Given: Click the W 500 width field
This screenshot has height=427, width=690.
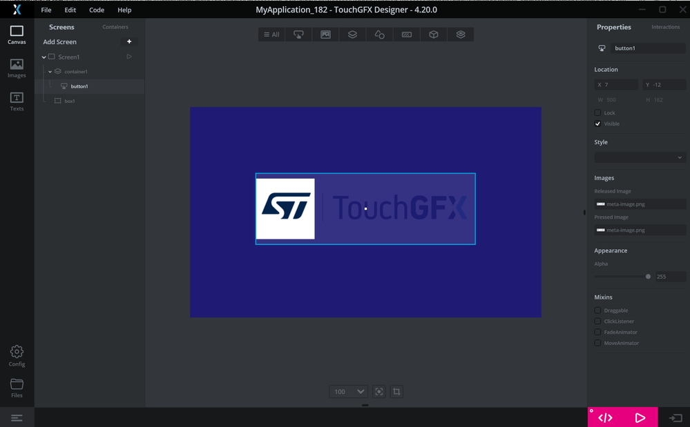Looking at the screenshot, I should point(616,100).
